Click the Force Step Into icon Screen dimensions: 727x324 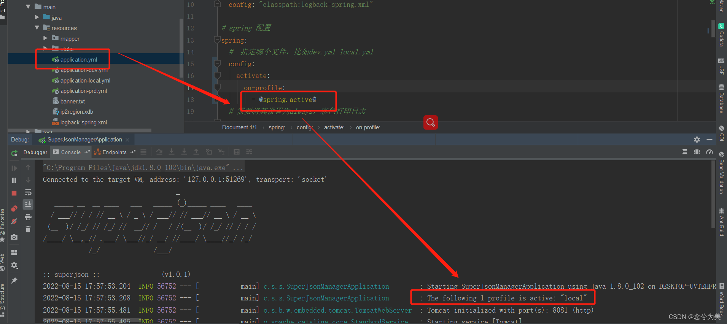(184, 152)
